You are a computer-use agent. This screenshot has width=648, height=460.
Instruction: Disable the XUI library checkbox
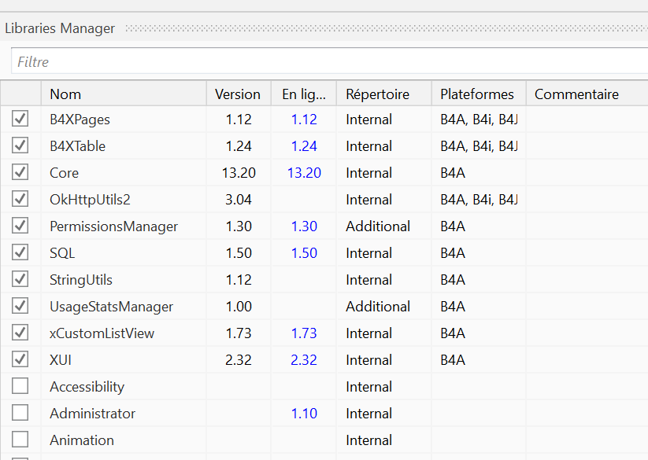(20, 359)
